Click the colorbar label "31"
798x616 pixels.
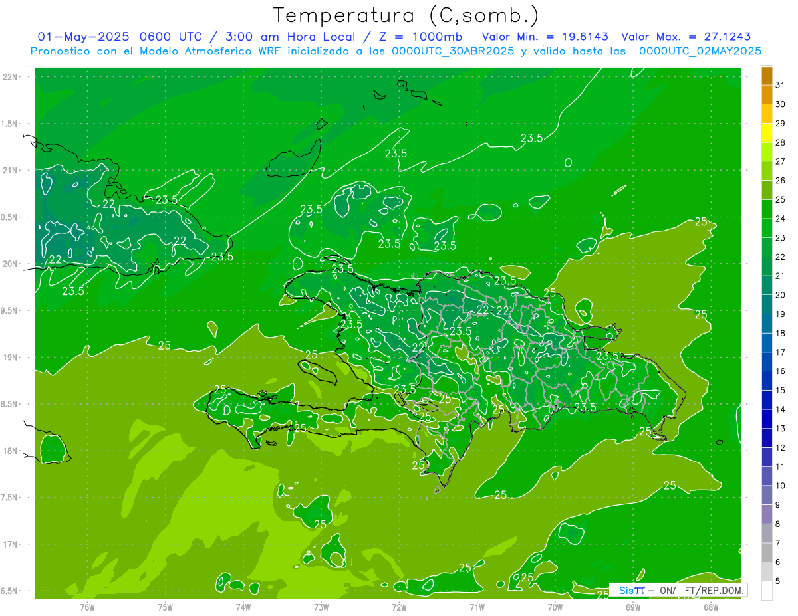(x=780, y=85)
